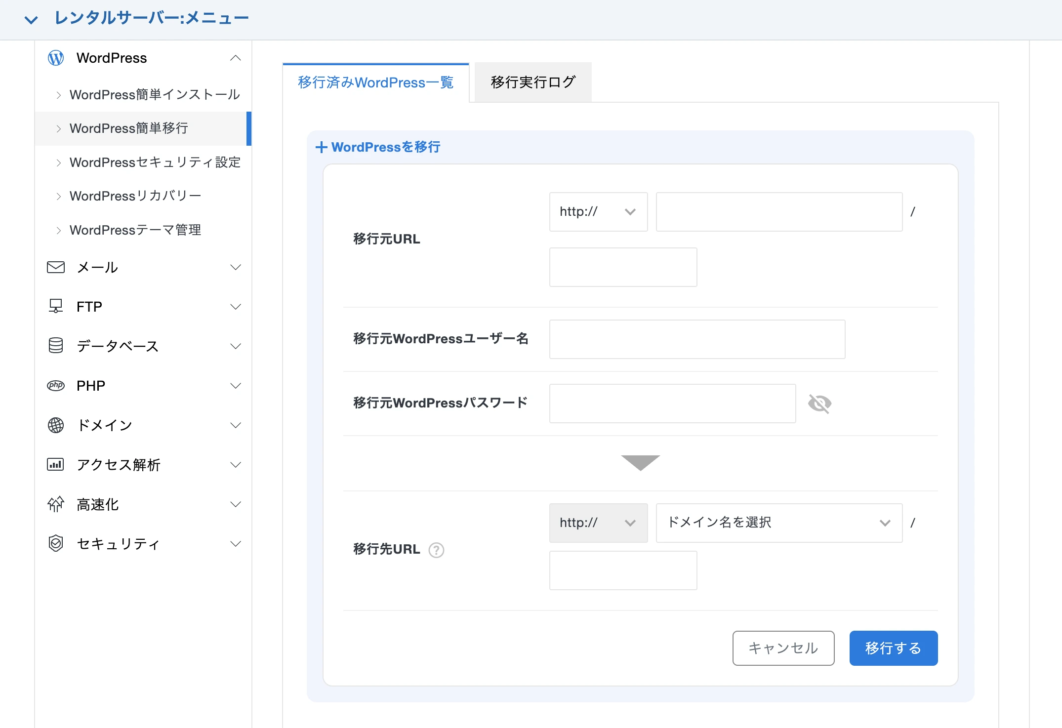Viewport: 1062px width, 728px height.
Task: Click the キャンセル button
Action: (783, 648)
